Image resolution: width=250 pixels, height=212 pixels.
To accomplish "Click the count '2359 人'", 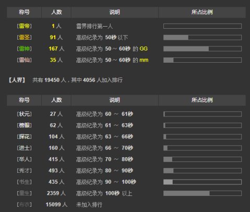I will pyautogui.click(x=56, y=193).
